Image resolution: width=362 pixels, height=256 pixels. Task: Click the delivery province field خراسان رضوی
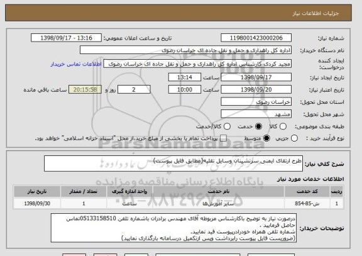point(256,102)
